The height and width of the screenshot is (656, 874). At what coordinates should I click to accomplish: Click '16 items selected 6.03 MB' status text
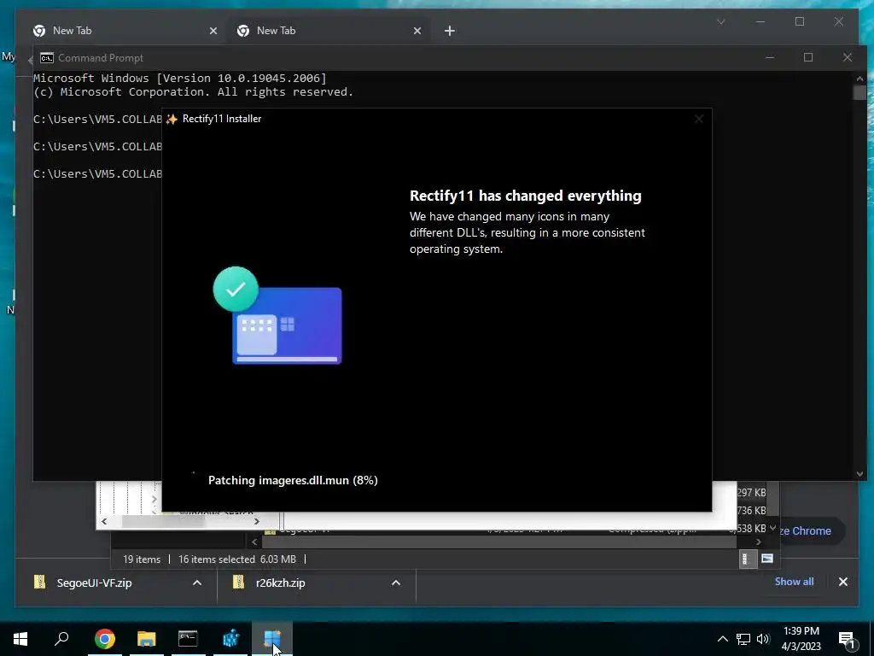237,559
